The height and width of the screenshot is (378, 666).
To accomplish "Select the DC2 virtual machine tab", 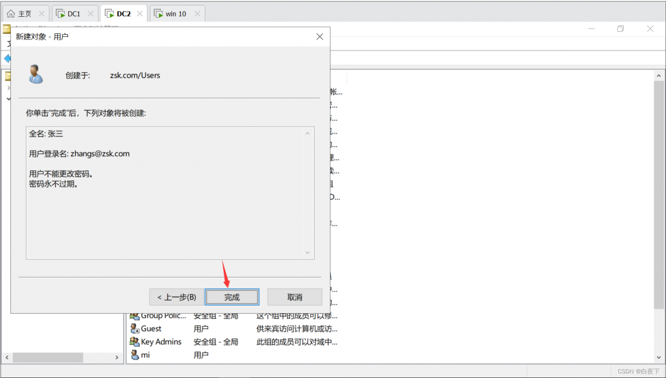I will coord(123,14).
